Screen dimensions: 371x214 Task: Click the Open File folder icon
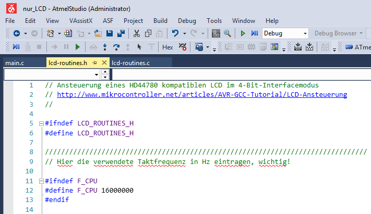tap(98, 33)
